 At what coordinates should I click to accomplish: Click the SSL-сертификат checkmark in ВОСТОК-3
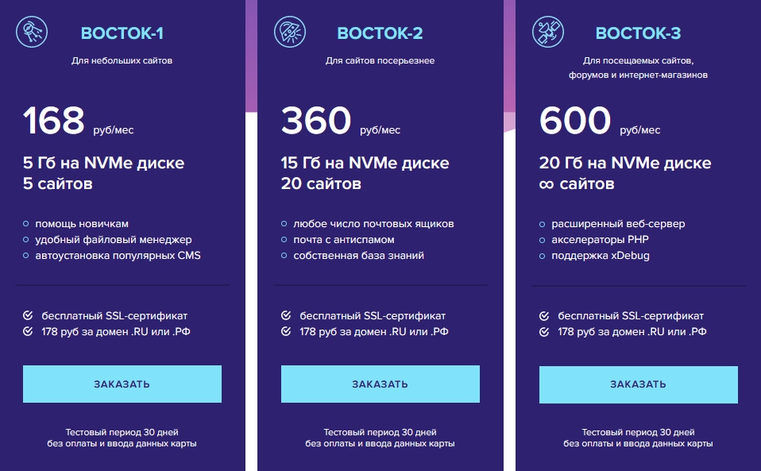[543, 315]
